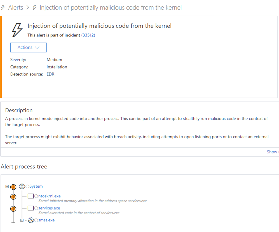Open the Actions dropdown

[28, 47]
